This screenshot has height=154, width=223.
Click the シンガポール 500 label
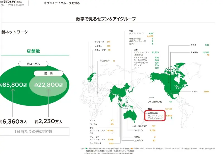(x=101, y=143)
